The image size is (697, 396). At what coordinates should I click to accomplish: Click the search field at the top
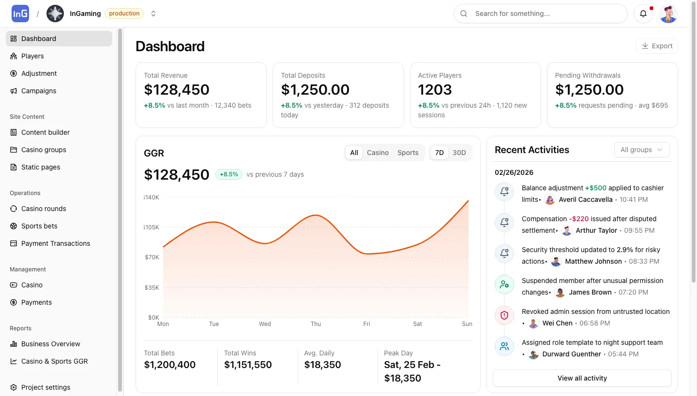coord(541,14)
